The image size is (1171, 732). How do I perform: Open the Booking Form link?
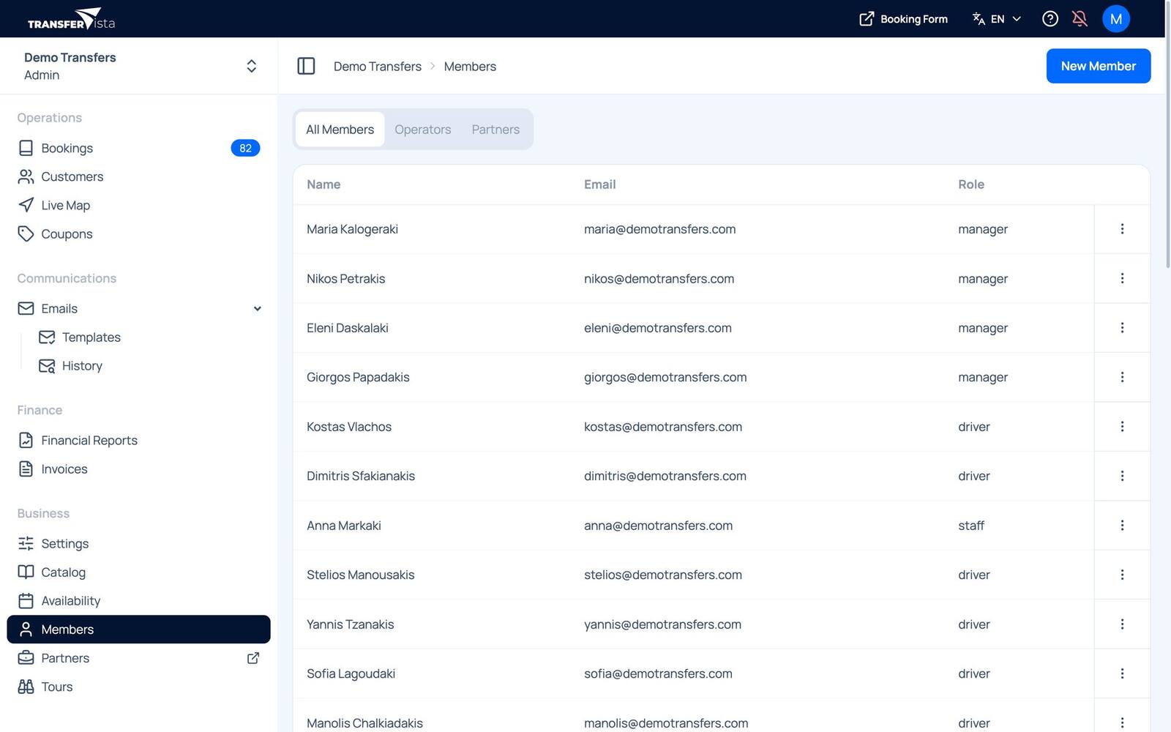903,19
